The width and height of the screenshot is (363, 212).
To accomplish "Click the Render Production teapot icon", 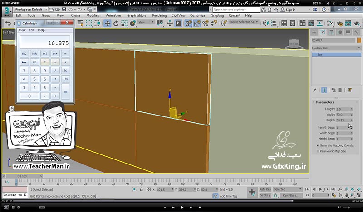I will (357, 24).
